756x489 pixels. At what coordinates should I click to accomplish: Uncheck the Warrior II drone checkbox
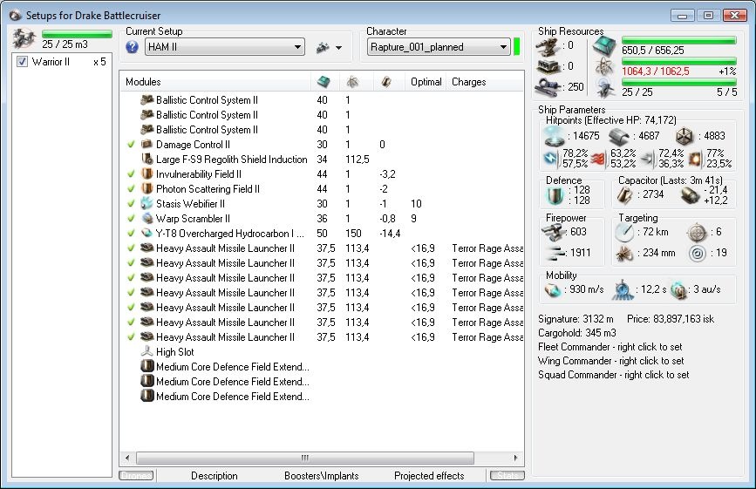tap(22, 62)
